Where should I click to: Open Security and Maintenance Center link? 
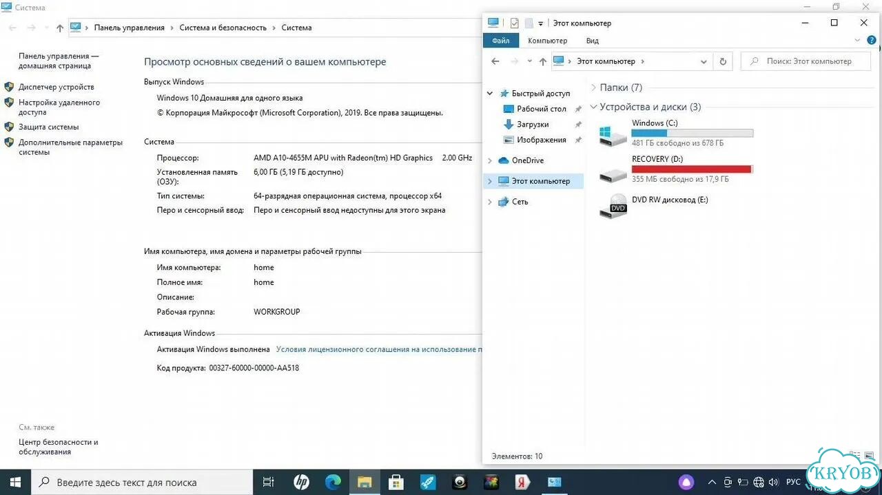coord(59,447)
